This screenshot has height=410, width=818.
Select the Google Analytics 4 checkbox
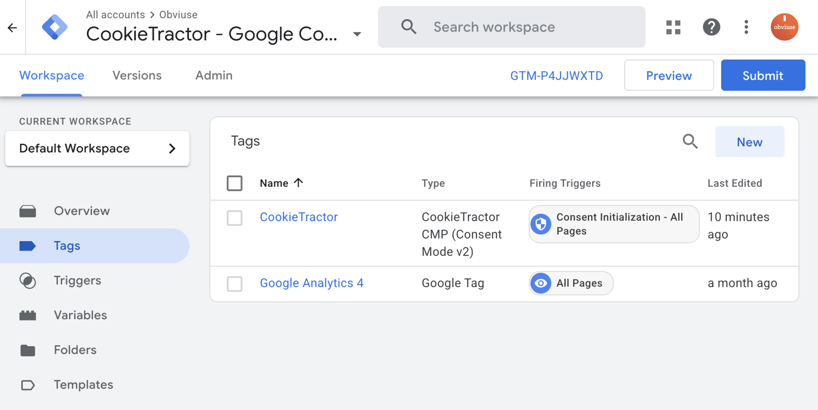(x=235, y=284)
